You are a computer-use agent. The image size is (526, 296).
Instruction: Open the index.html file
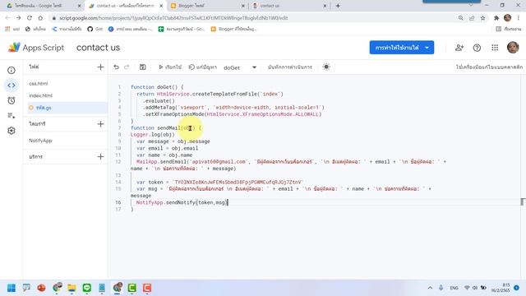(x=40, y=95)
